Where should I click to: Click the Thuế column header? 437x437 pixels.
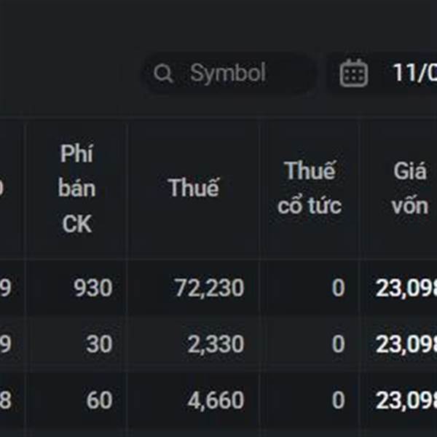coord(193,188)
